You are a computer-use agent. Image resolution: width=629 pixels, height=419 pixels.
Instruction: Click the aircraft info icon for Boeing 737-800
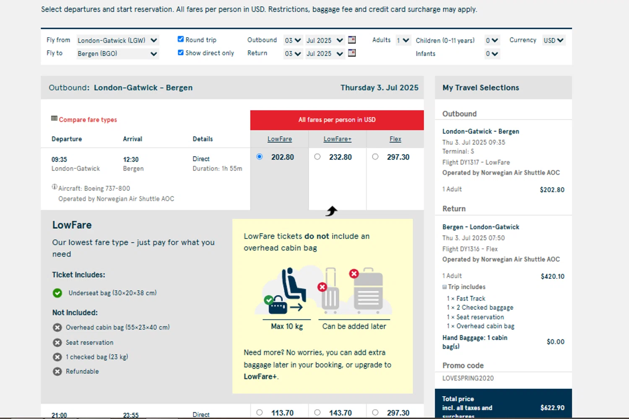pyautogui.click(x=55, y=187)
